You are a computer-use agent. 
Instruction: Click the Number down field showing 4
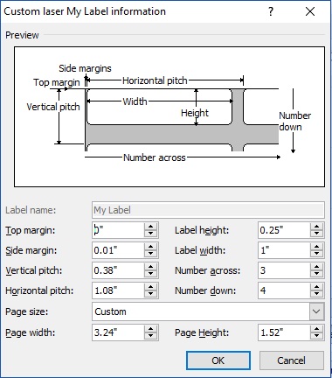tap(284, 290)
